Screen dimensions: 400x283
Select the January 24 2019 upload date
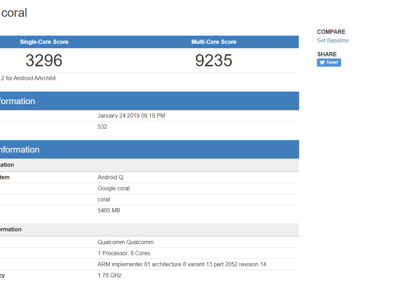(131, 116)
